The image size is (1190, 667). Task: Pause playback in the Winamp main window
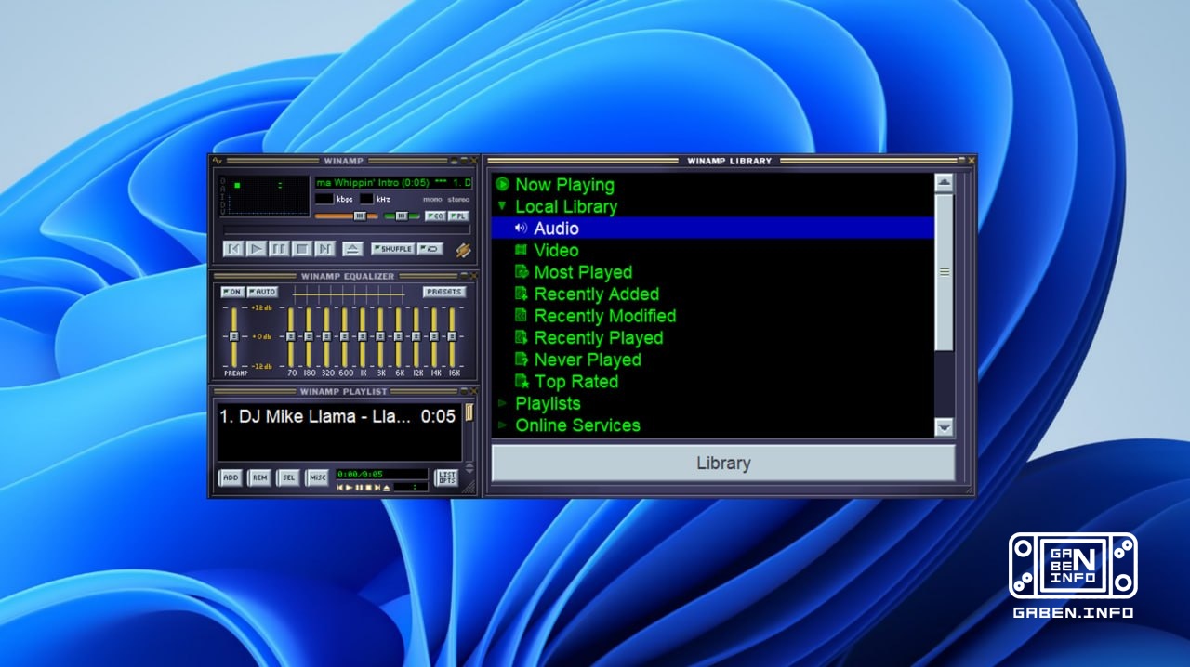point(279,249)
